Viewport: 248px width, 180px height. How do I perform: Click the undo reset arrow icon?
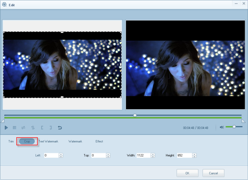pos(60,128)
